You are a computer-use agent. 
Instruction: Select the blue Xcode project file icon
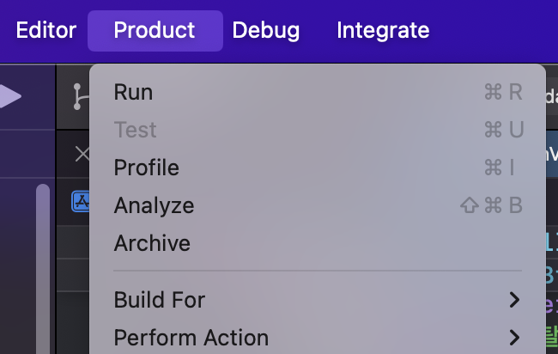click(81, 202)
